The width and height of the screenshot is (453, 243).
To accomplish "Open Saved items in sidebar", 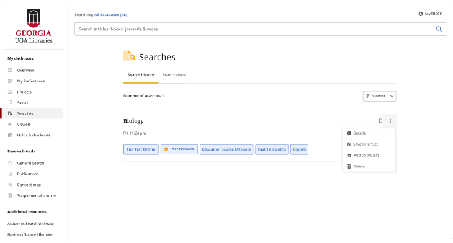I will point(22,103).
